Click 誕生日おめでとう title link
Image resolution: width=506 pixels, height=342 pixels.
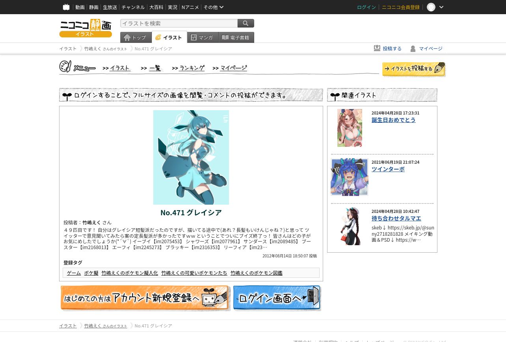click(x=394, y=120)
